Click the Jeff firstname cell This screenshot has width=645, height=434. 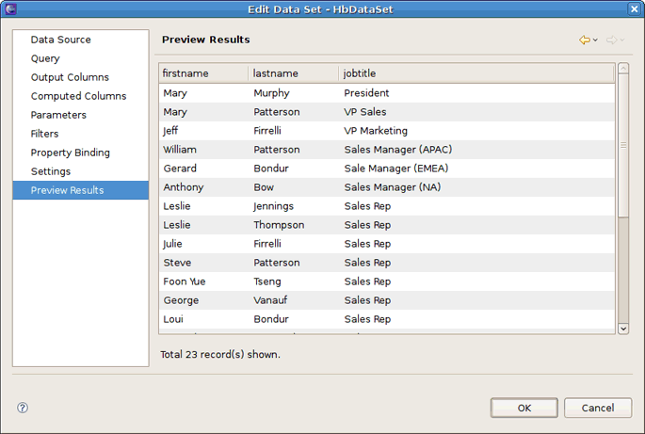[170, 131]
